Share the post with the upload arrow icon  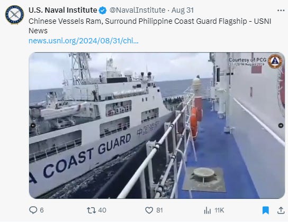(x=281, y=210)
